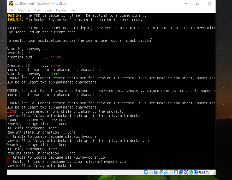Click 'Unable to locate package play-with-docker.io' line
Screen dimensions: 232x180
[56, 157]
